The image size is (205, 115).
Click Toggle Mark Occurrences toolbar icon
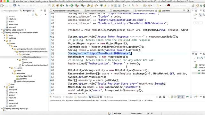tap(105, 5)
